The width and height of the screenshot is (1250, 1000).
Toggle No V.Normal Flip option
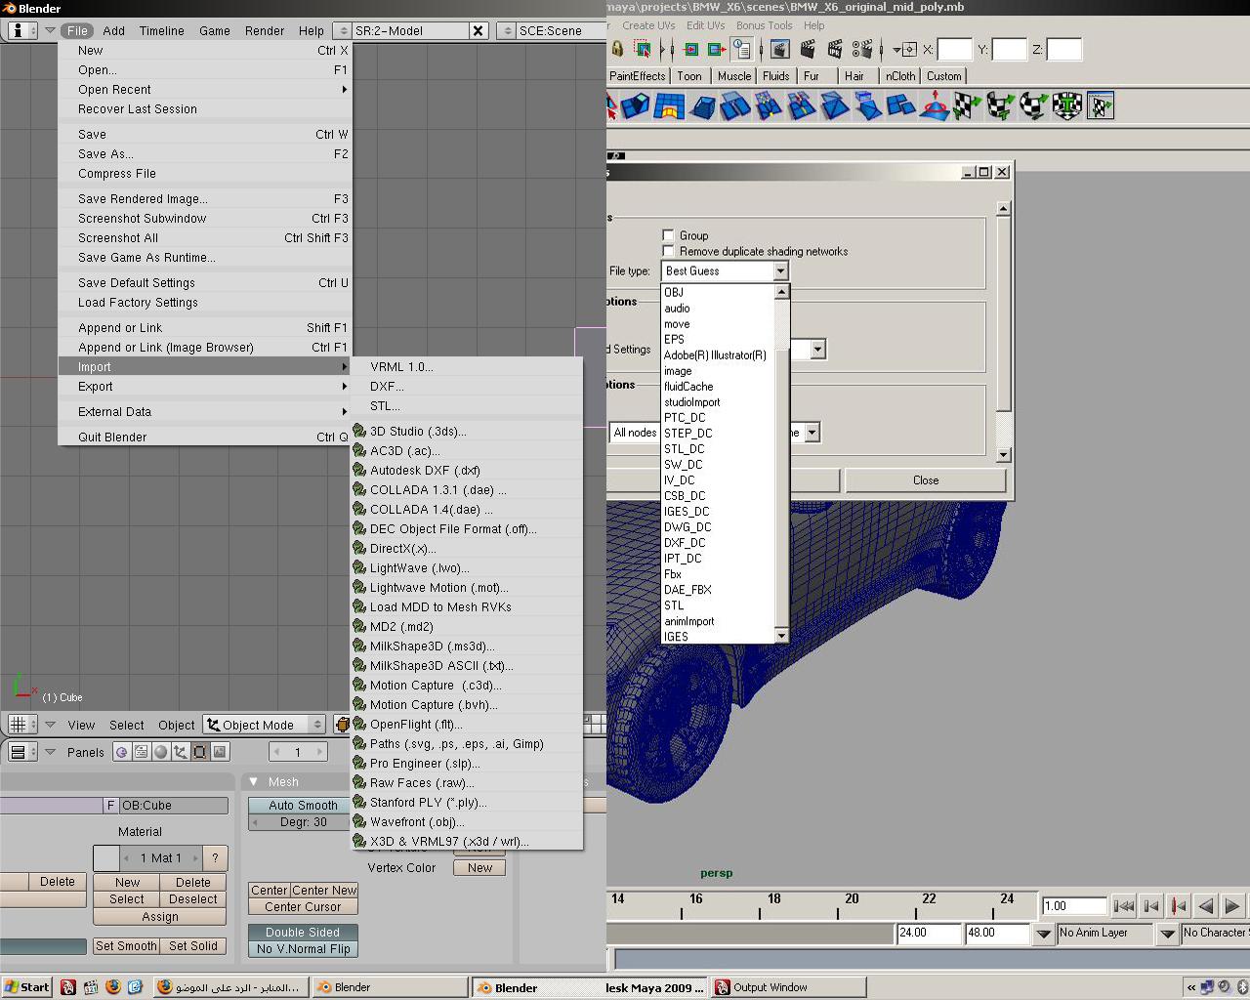click(x=303, y=948)
